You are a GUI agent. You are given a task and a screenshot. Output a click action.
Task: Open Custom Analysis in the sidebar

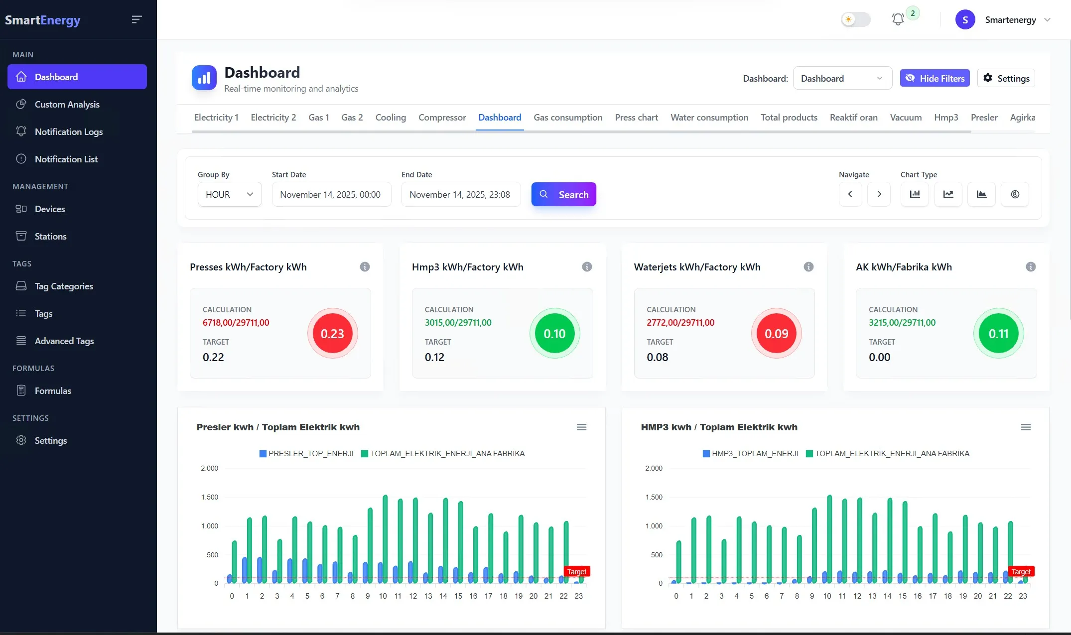[x=67, y=105]
